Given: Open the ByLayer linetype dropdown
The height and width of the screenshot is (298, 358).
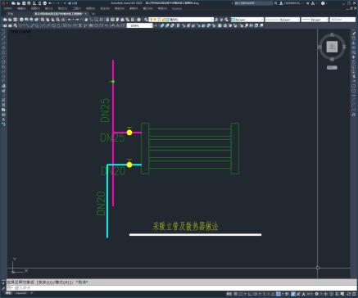Looking at the screenshot, I should [x=283, y=20].
